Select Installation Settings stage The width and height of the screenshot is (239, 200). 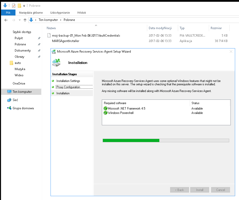click(x=68, y=81)
